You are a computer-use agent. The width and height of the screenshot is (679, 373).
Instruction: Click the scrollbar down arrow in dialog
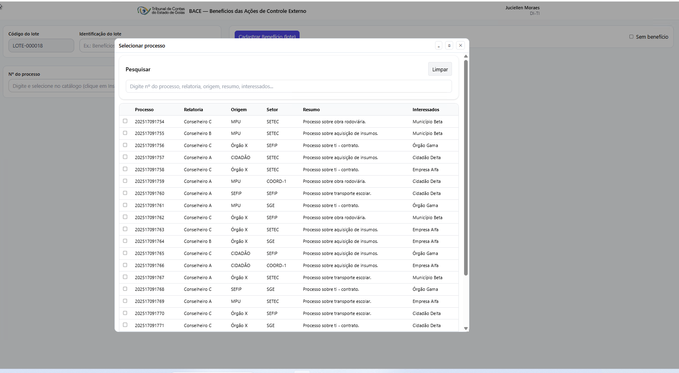click(466, 329)
